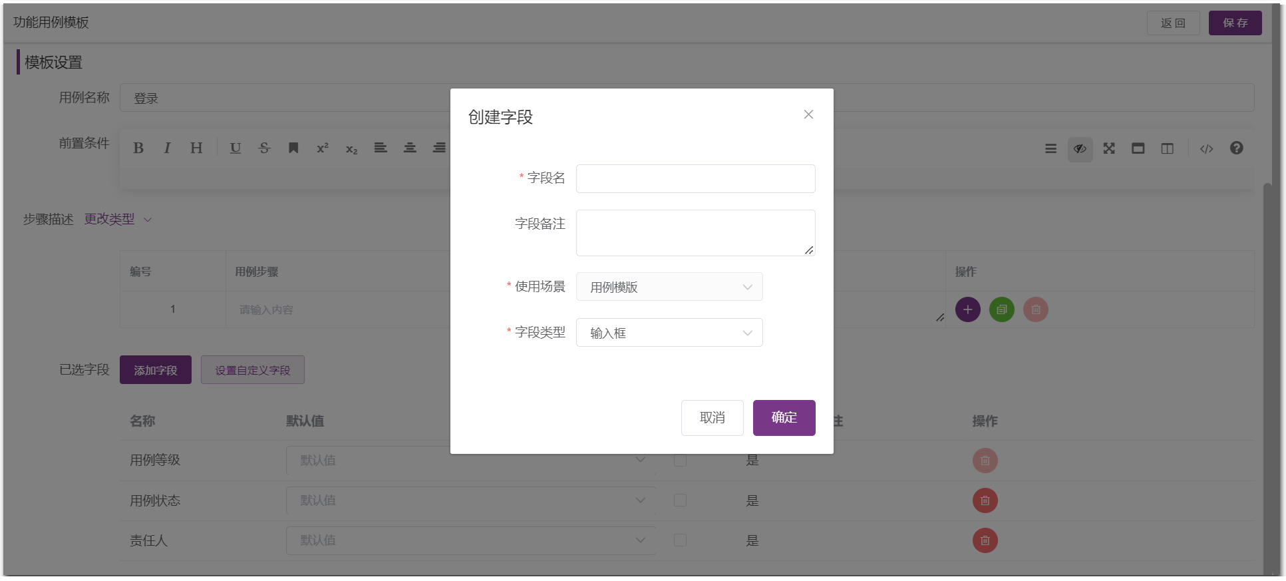Screen dimensions: 1286x581
Task: Switch the editor to fullscreen mode
Action: point(1109,148)
